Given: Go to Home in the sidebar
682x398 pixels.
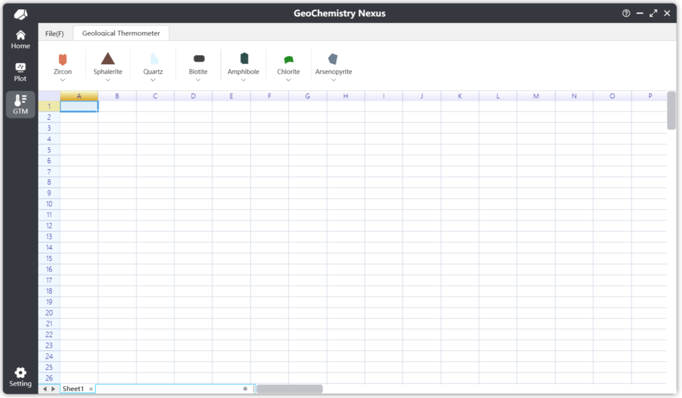Looking at the screenshot, I should pyautogui.click(x=20, y=39).
